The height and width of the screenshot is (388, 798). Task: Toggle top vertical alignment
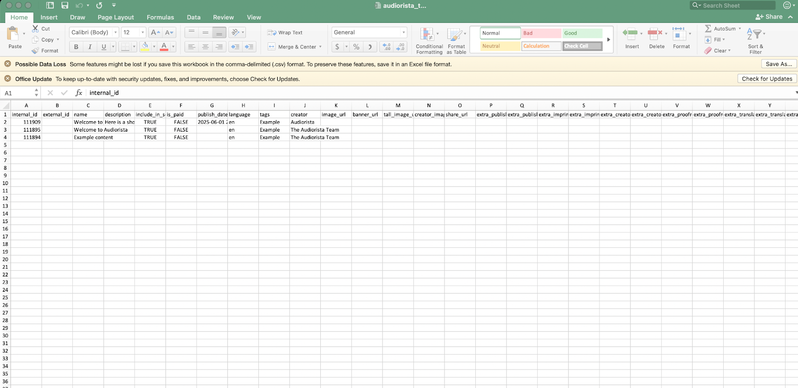click(191, 32)
